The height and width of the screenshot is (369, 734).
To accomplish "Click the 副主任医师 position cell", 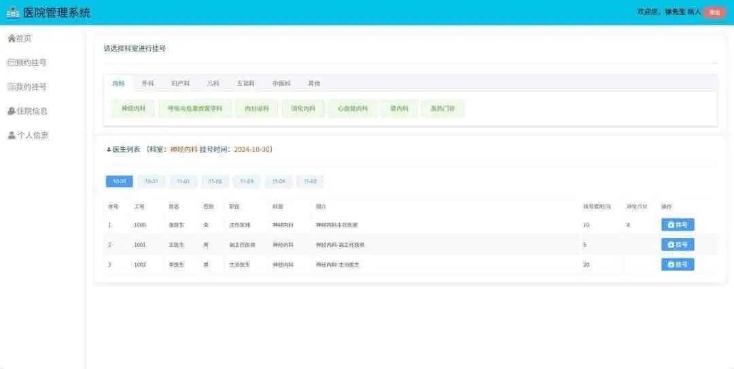I will 243,245.
